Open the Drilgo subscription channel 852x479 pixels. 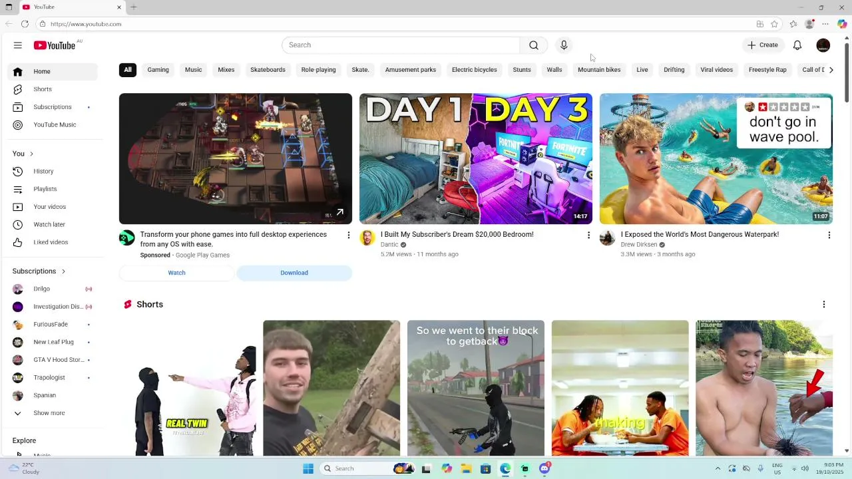(x=54, y=289)
